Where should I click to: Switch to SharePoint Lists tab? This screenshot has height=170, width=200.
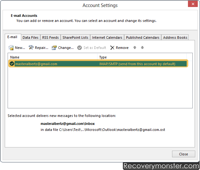(75, 37)
